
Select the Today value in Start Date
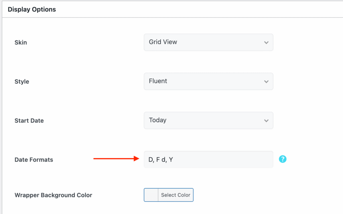(x=157, y=120)
